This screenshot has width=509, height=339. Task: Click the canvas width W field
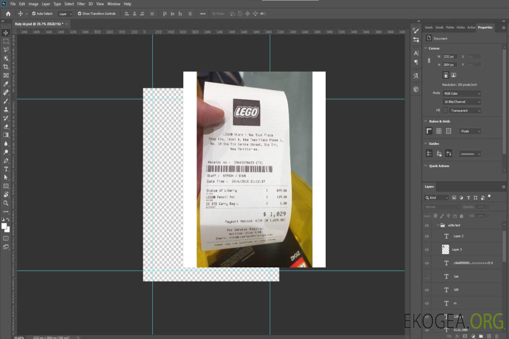450,56
